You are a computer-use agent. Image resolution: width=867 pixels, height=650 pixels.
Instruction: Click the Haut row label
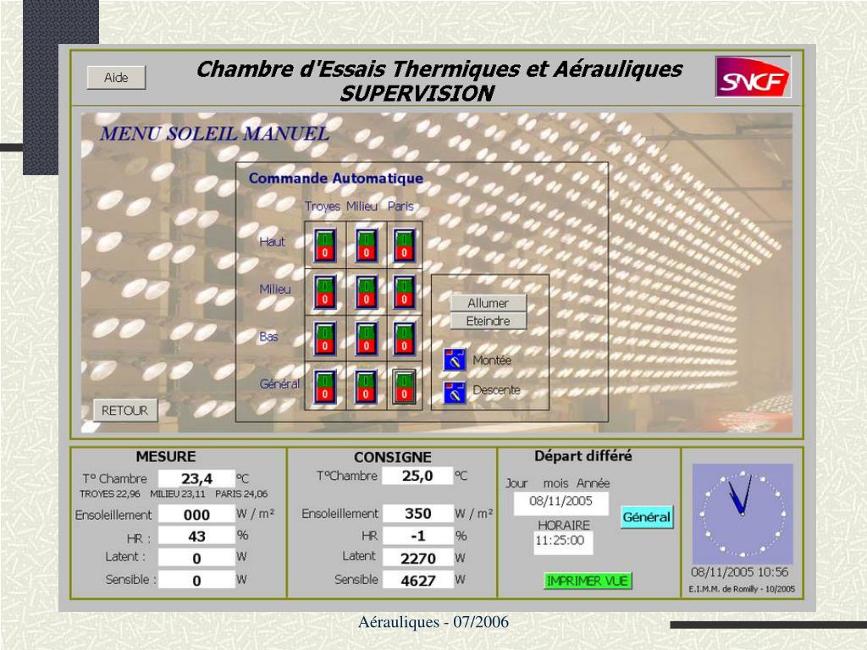click(x=272, y=241)
